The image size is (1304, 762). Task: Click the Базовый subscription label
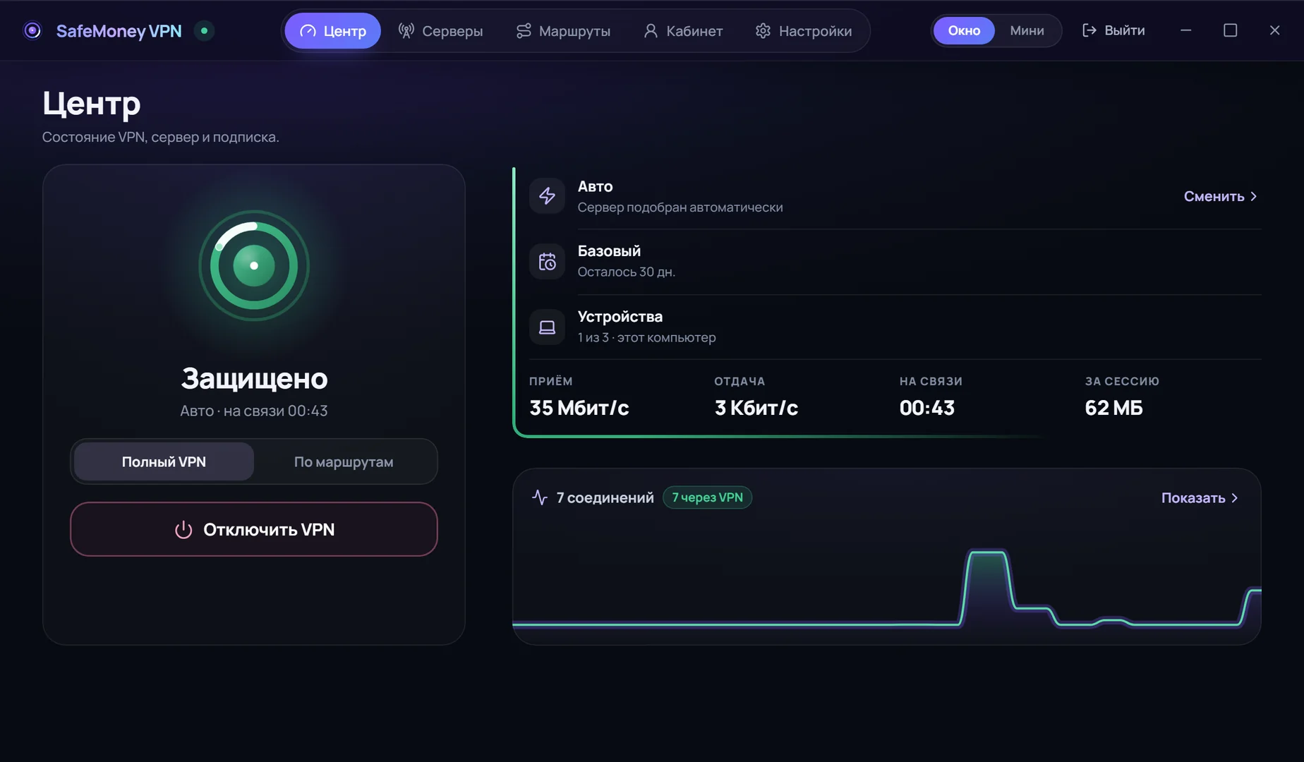[609, 251]
